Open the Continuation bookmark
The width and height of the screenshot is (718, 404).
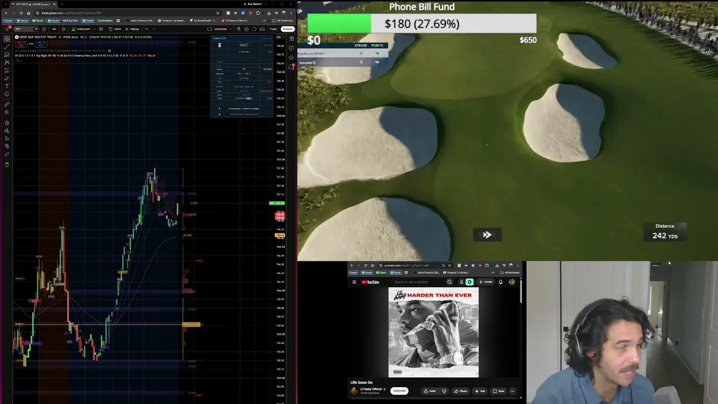pyautogui.click(x=104, y=21)
